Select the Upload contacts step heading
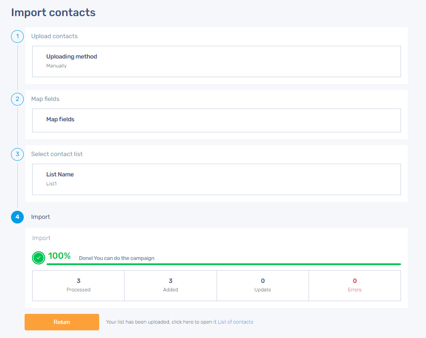 [x=54, y=36]
